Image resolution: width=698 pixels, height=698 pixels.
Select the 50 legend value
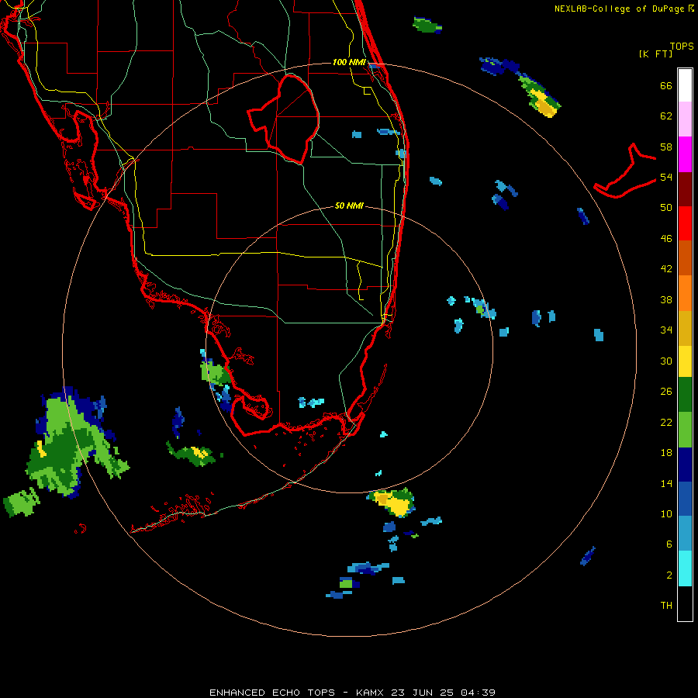click(x=666, y=208)
